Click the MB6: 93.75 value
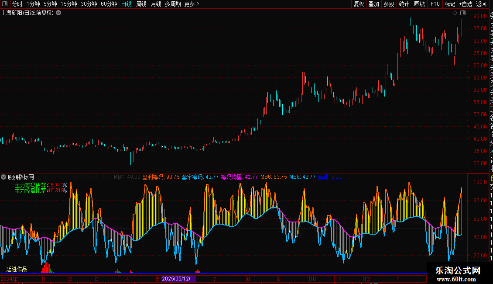The image size is (493, 284). coord(274,177)
